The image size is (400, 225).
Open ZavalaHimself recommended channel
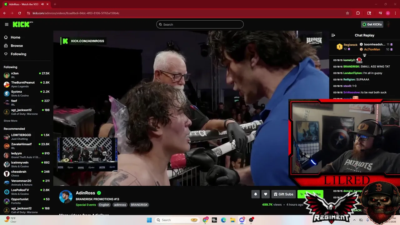tap(27, 146)
